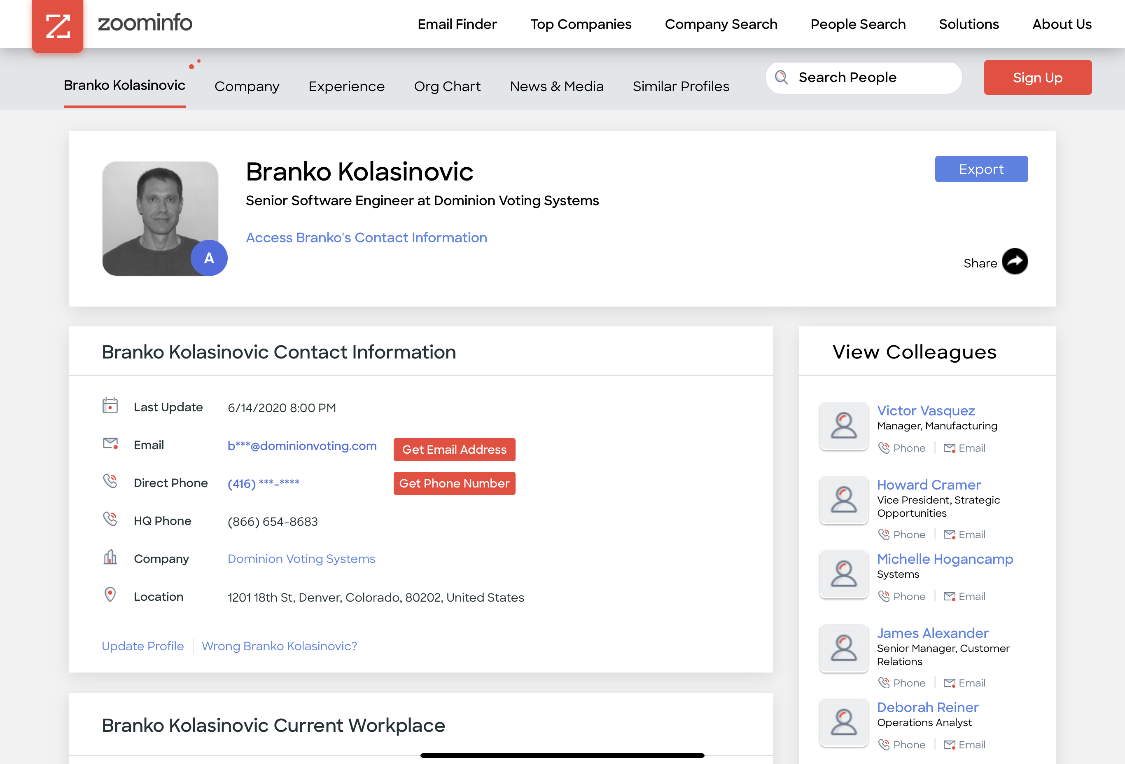Image resolution: width=1125 pixels, height=764 pixels.
Task: Switch to the Company tab
Action: tap(247, 87)
